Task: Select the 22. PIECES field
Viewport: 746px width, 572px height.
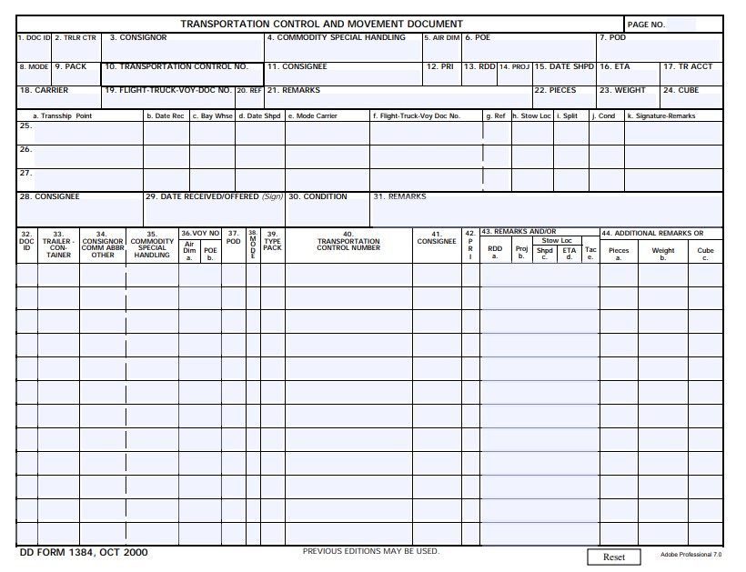Action: coord(564,101)
